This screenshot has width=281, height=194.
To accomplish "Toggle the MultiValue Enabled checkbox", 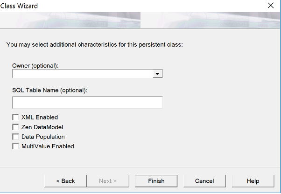I will (x=15, y=146).
